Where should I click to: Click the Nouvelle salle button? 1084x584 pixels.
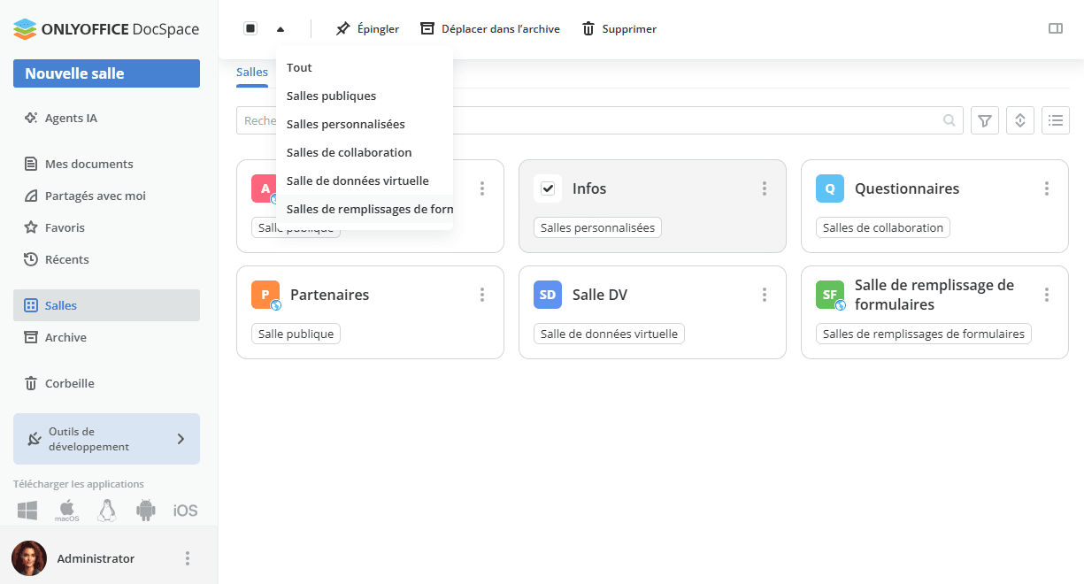[x=106, y=73]
